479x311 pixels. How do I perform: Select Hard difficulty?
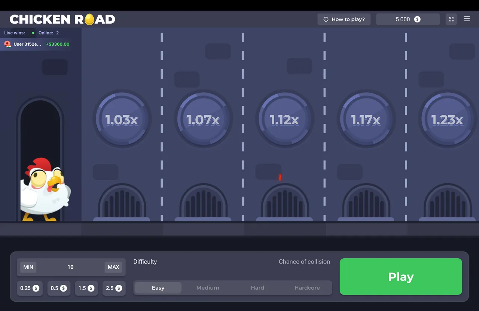(x=257, y=288)
